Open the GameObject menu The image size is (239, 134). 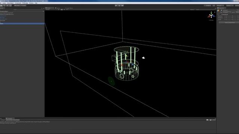click(x=10, y=3)
